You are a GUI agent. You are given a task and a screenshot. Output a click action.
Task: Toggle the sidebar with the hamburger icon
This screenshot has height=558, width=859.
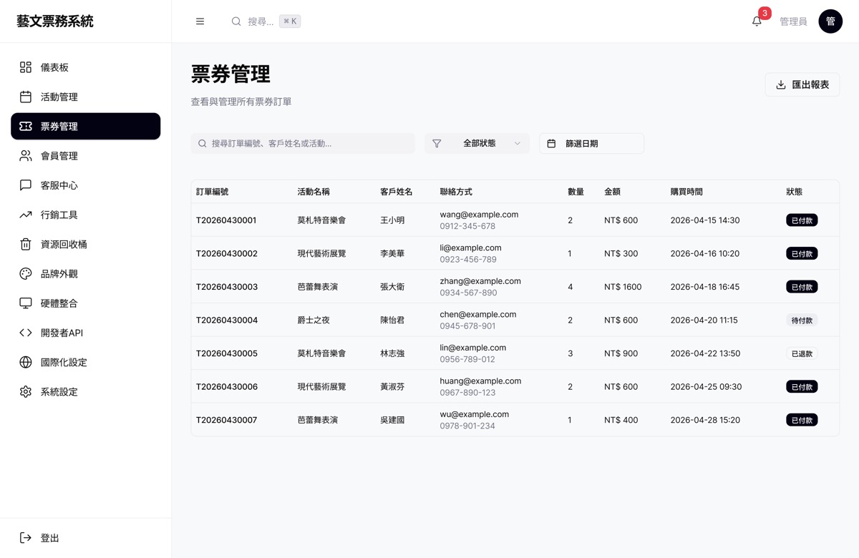pyautogui.click(x=200, y=21)
